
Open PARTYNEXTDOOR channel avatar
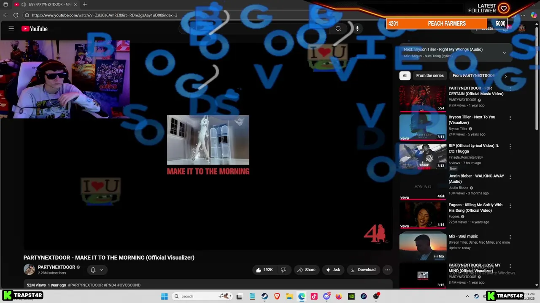pyautogui.click(x=29, y=269)
